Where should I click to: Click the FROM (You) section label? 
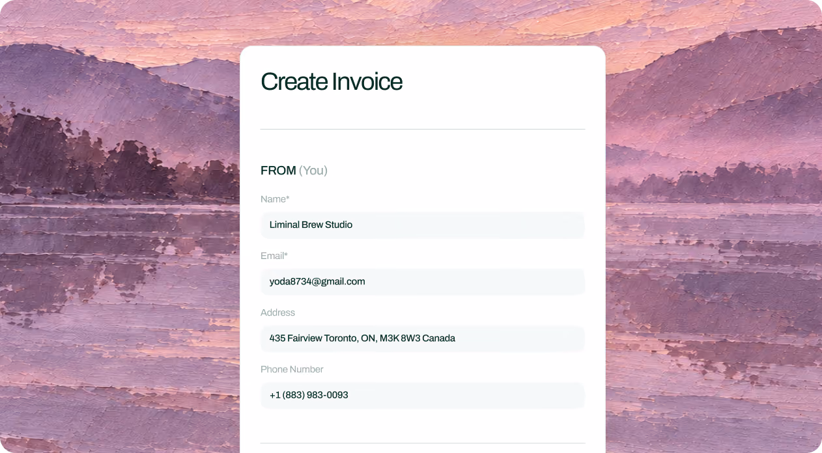[x=294, y=171]
